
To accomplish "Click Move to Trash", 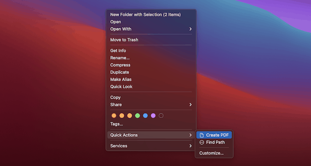I will point(124,40).
